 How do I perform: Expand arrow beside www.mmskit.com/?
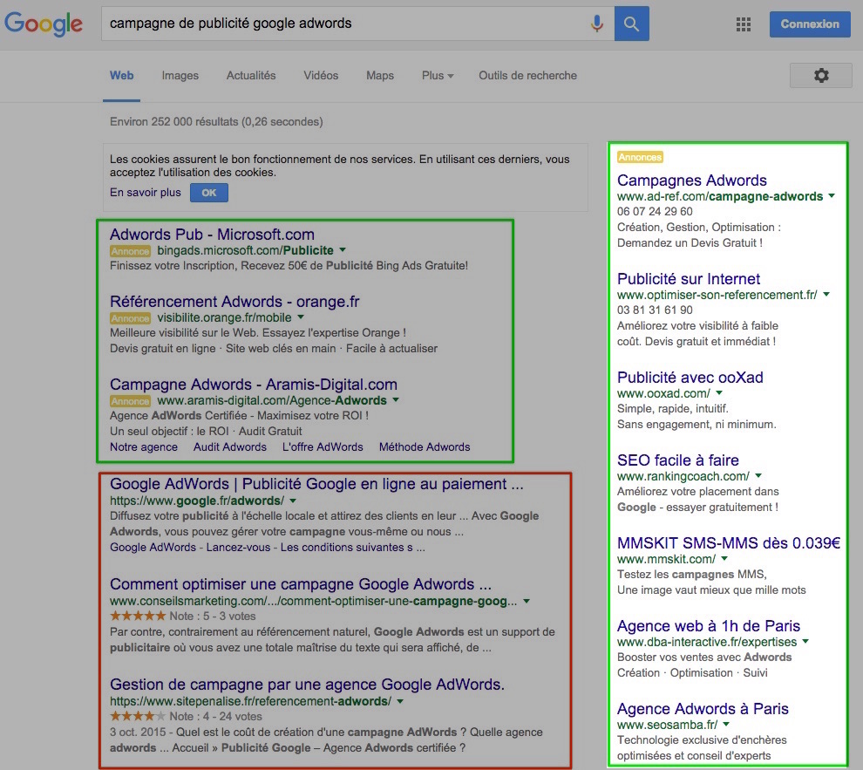pyautogui.click(x=724, y=558)
